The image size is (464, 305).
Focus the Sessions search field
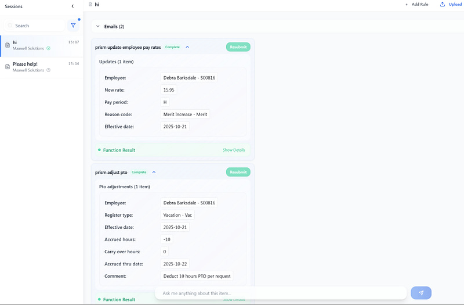click(x=38, y=26)
